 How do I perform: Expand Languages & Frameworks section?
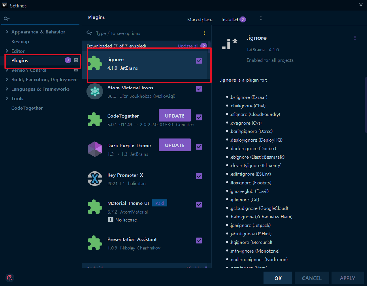7,89
